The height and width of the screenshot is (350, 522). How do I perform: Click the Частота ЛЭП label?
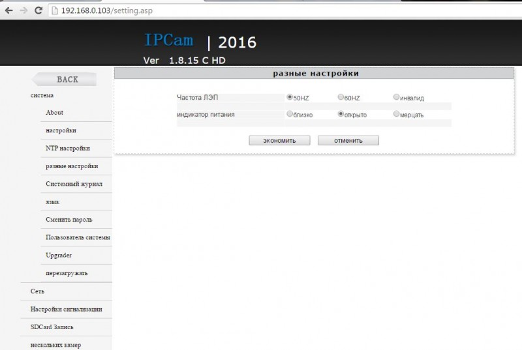[x=198, y=97]
